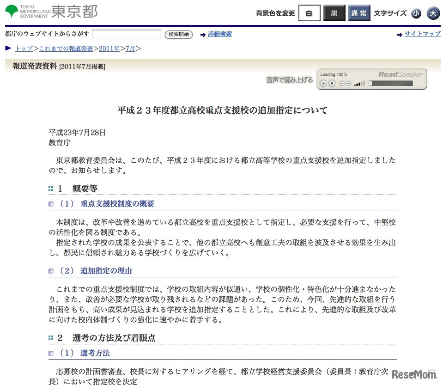Select the large font size (大) icon
443x385 pixels.
click(432, 13)
